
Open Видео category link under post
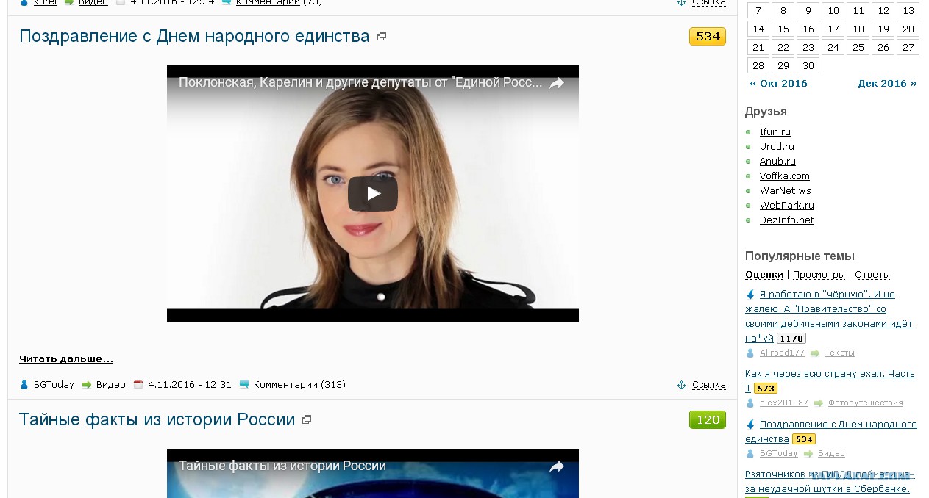tap(111, 385)
